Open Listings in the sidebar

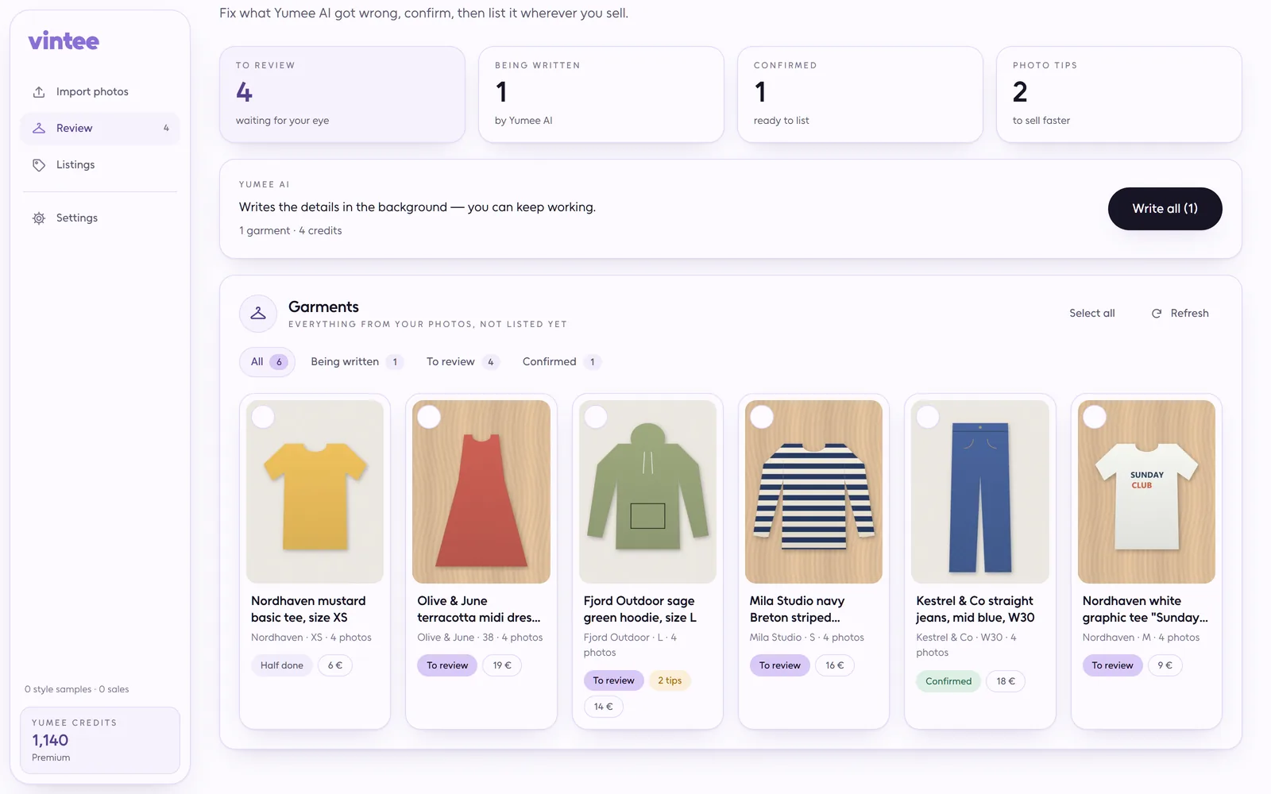coord(100,165)
